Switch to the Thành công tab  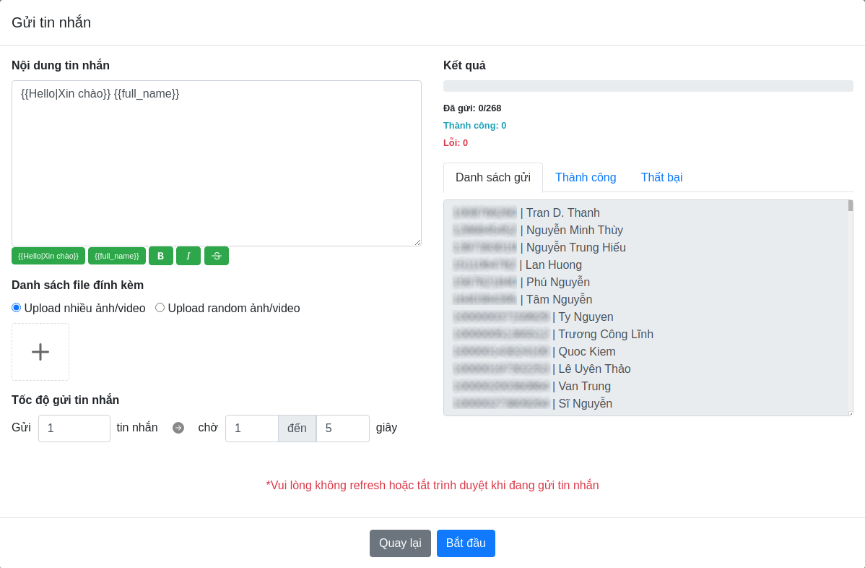coord(586,178)
